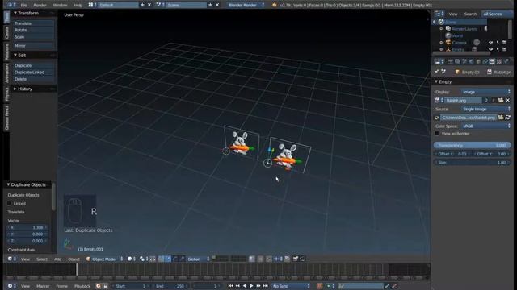Click the Duplicate Linked button
This screenshot has width=517, height=290.
tap(33, 72)
